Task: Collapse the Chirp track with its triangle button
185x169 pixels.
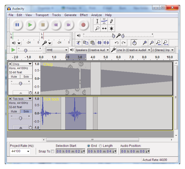Action: pyautogui.click(x=21, y=93)
